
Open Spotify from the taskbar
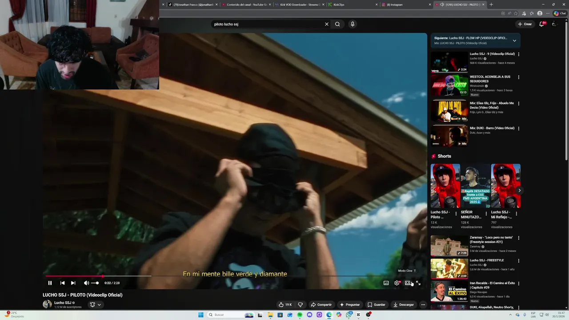tap(300, 315)
